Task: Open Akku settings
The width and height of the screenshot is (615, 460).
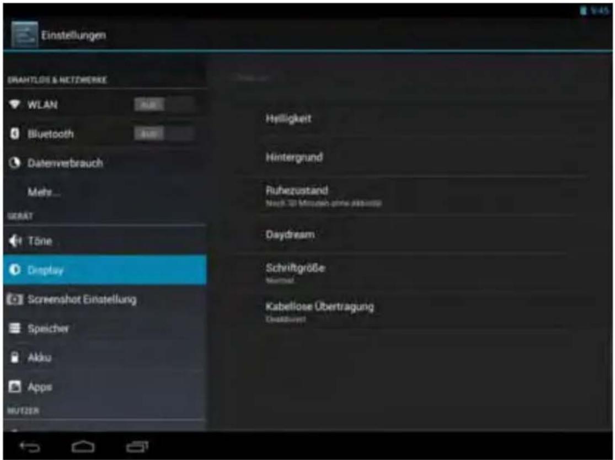Action: point(105,357)
